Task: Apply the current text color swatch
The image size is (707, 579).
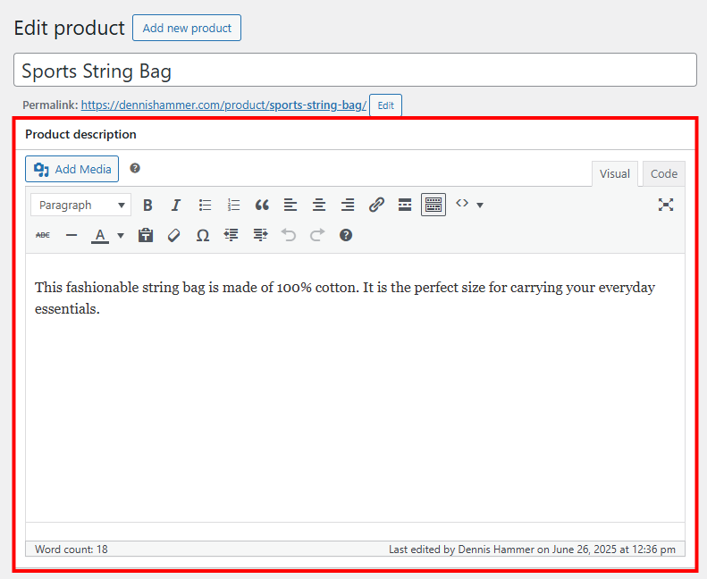Action: tap(100, 235)
